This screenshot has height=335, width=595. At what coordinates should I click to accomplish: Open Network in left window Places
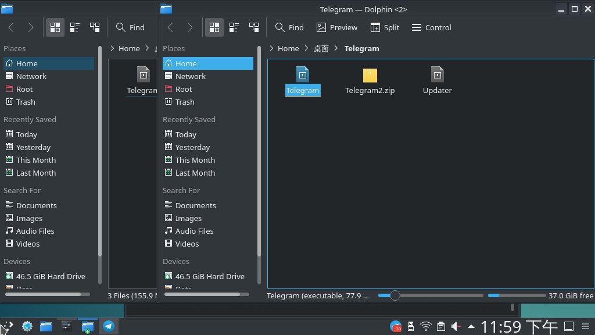(x=49, y=76)
